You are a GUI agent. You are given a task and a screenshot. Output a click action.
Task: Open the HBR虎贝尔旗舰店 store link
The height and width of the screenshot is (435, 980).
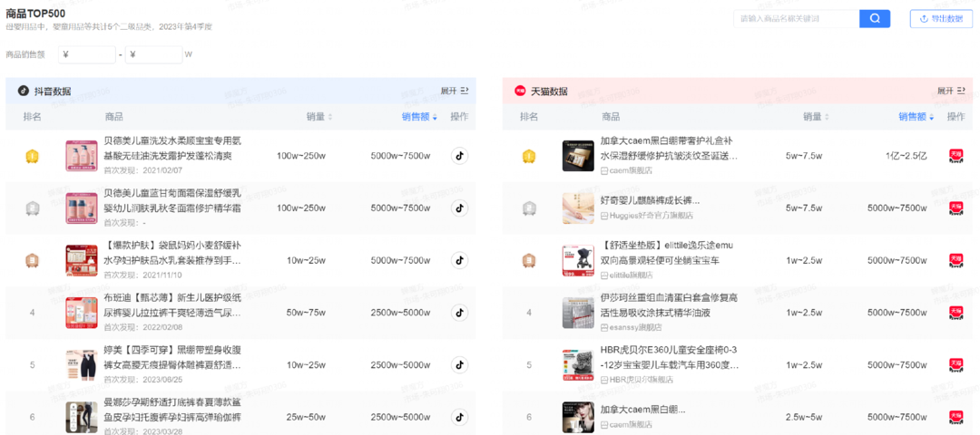click(x=637, y=380)
